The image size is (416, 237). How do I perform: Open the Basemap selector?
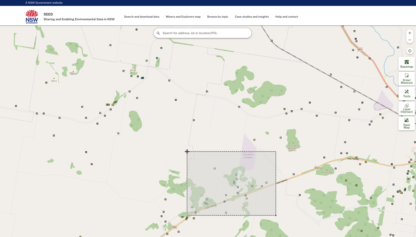tap(406, 64)
